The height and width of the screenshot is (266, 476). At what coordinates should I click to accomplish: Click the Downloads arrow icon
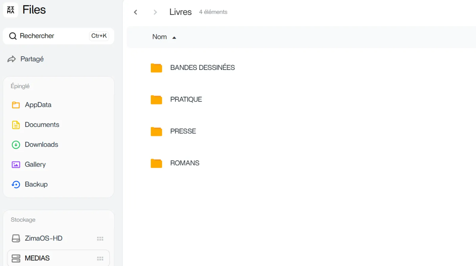pos(16,145)
